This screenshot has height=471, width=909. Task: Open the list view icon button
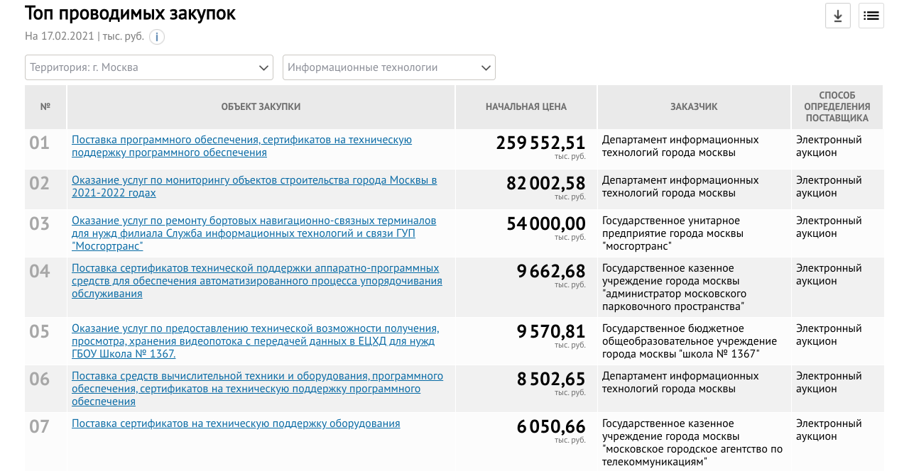[x=871, y=16]
